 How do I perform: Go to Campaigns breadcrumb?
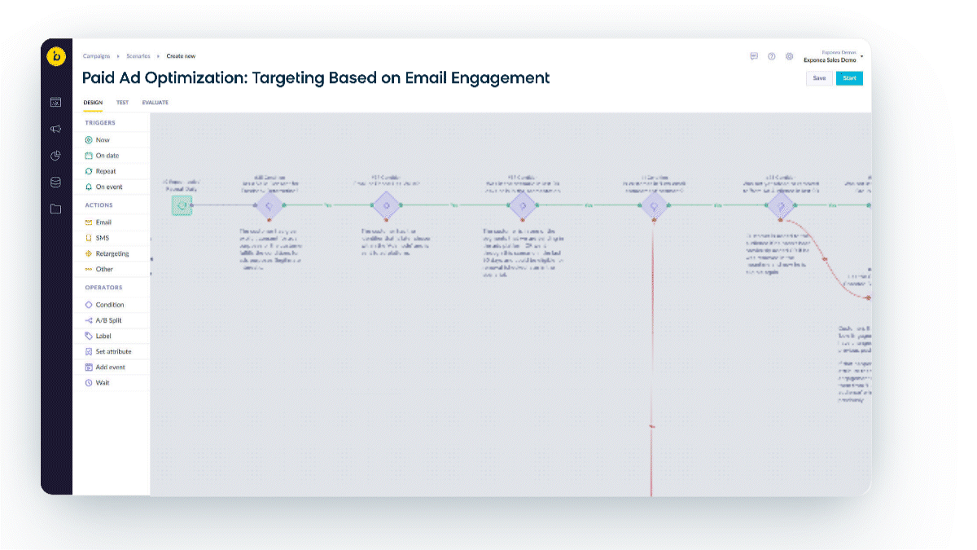tap(96, 56)
